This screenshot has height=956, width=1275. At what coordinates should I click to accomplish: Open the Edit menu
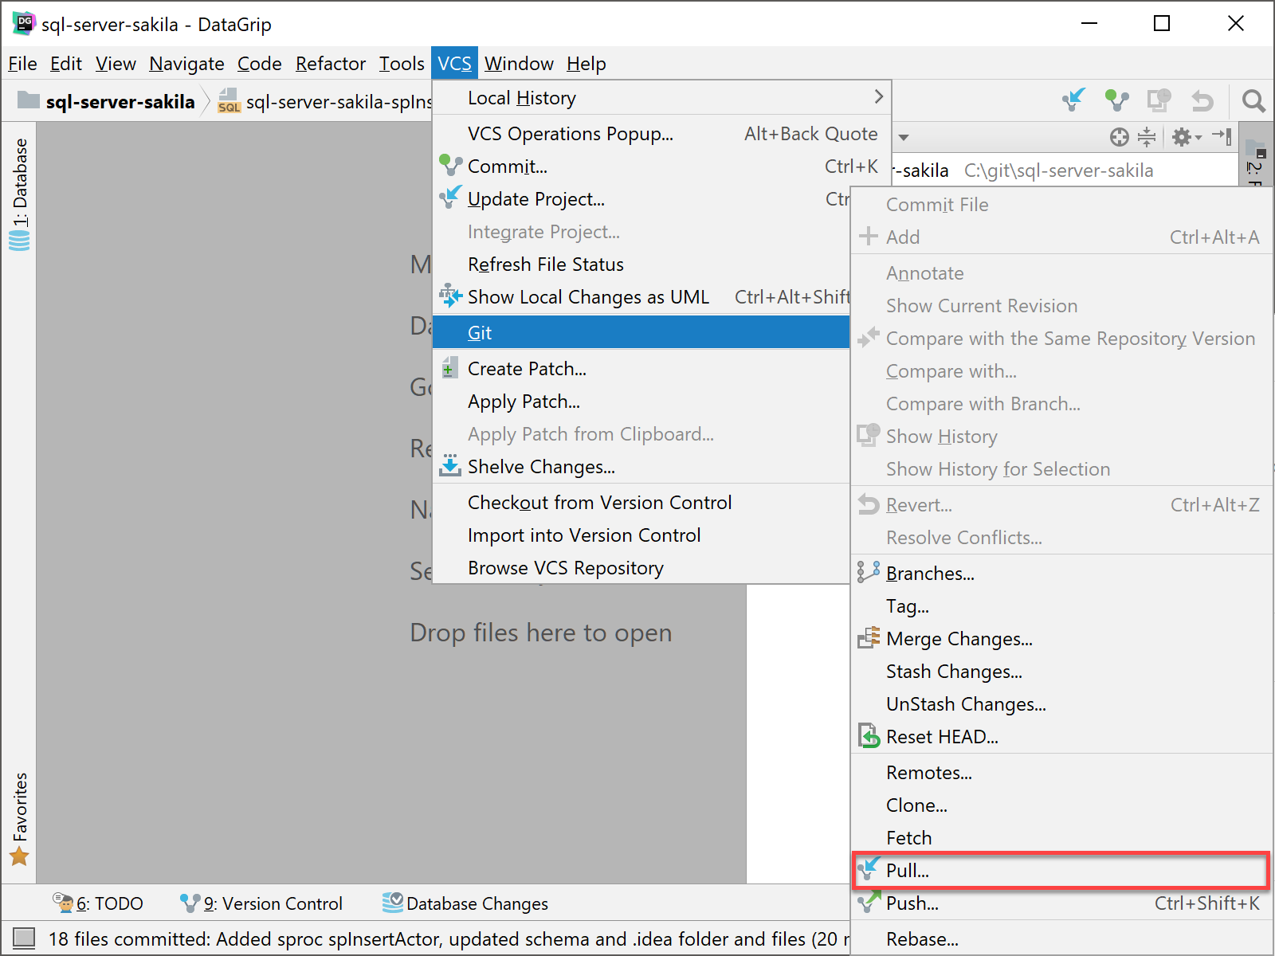click(x=66, y=63)
